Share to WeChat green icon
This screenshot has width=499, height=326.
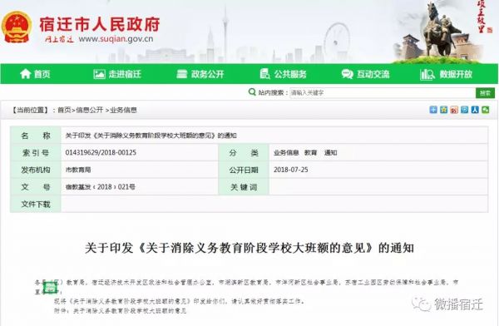coord(486,110)
